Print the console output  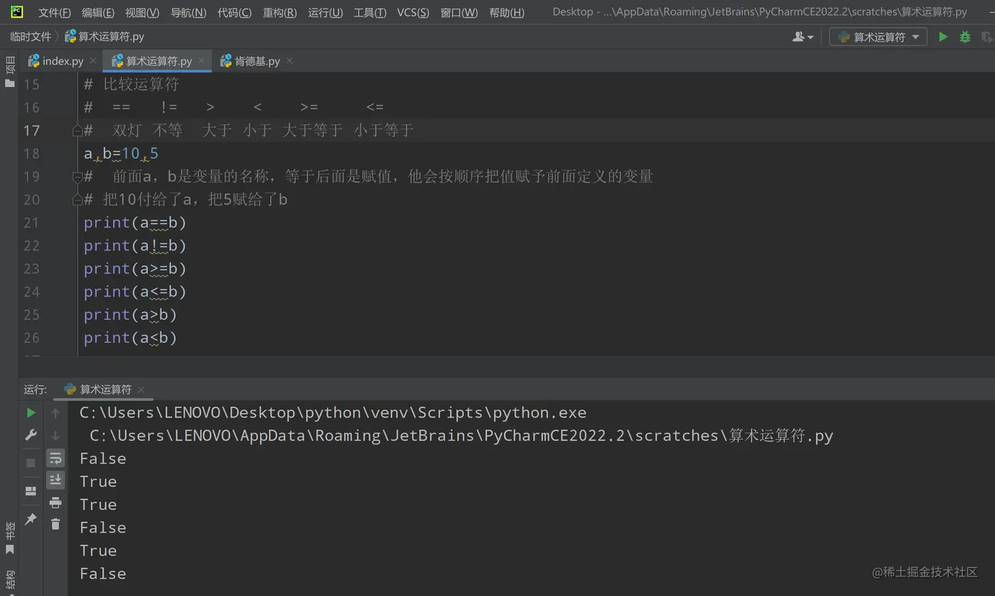(55, 503)
